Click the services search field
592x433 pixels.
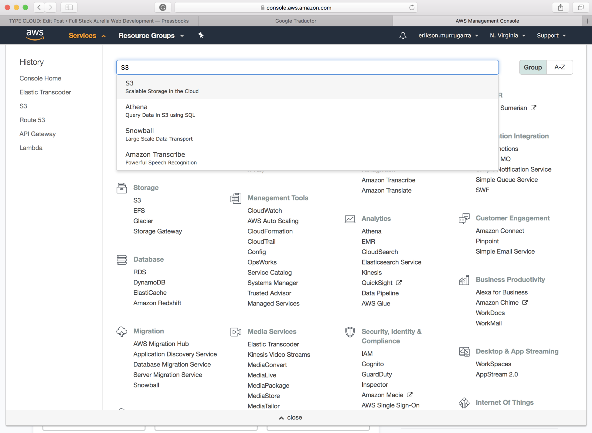click(307, 67)
